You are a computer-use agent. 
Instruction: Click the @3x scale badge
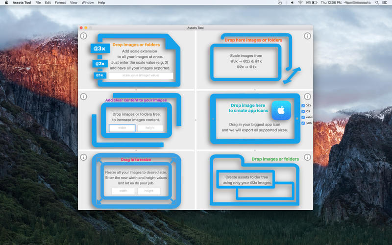[100, 49]
